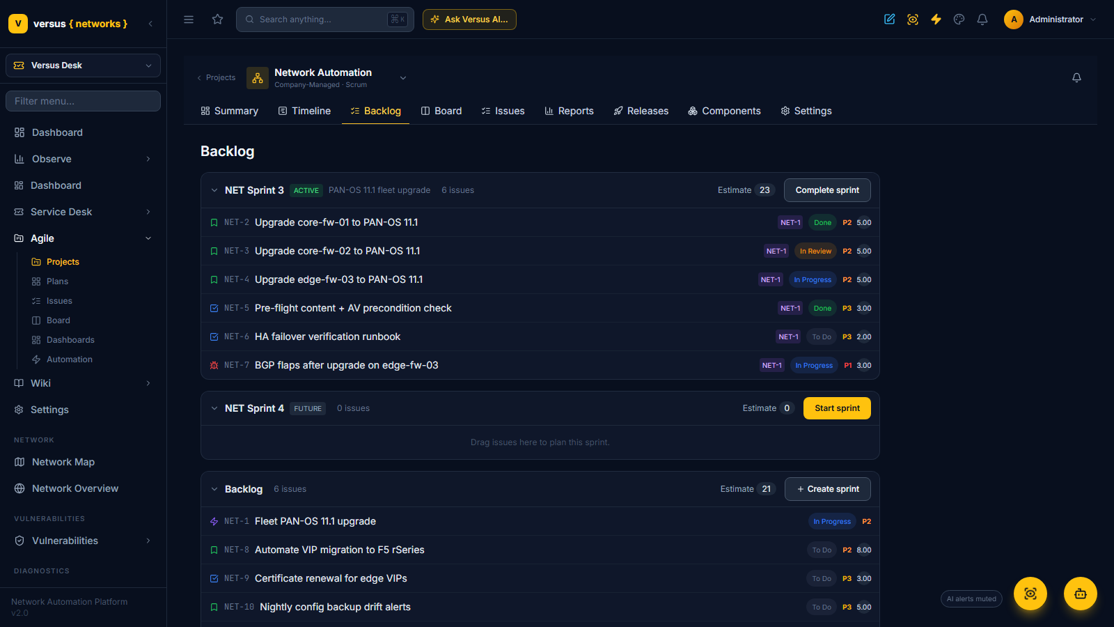Image resolution: width=1114 pixels, height=627 pixels.
Task: Open issue Nightly config backup drift alerts
Action: (x=335, y=607)
